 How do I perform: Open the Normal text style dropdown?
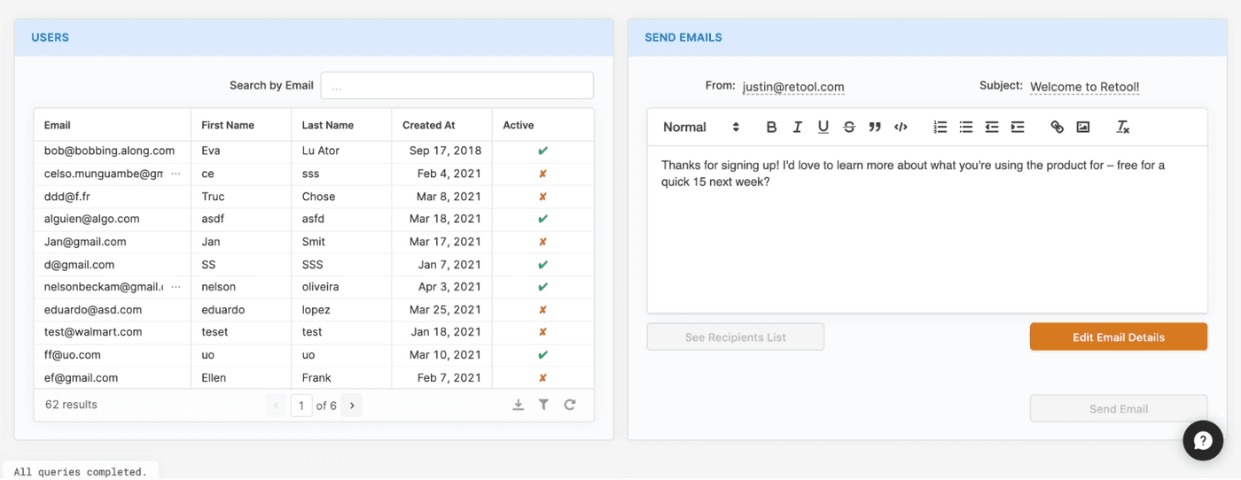pyautogui.click(x=700, y=128)
